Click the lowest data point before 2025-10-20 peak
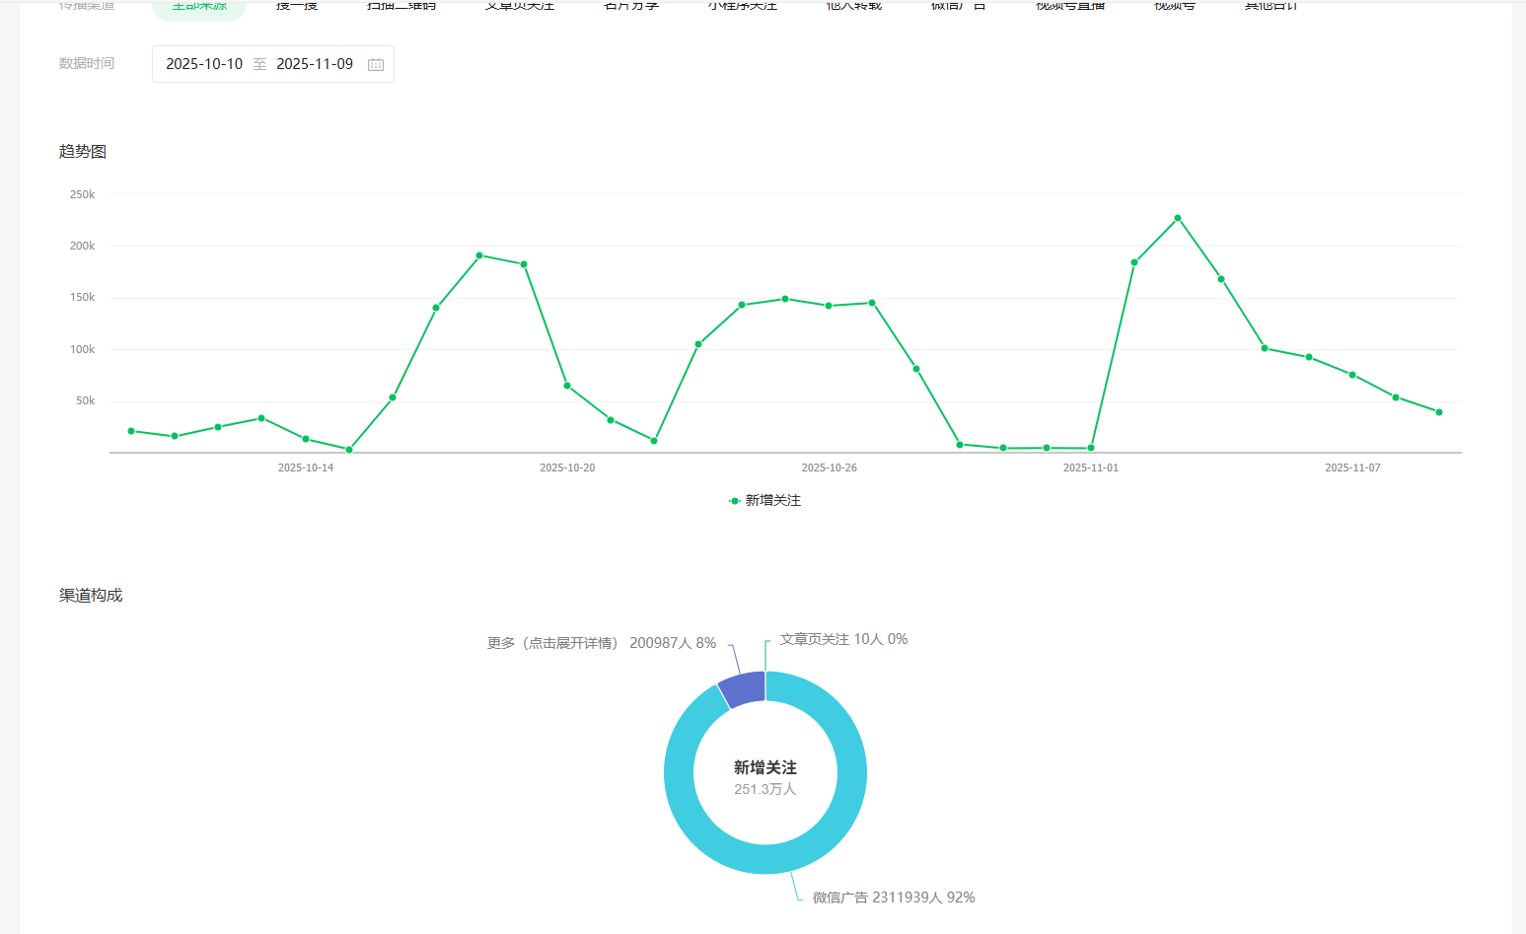The width and height of the screenshot is (1526, 934). 349,450
